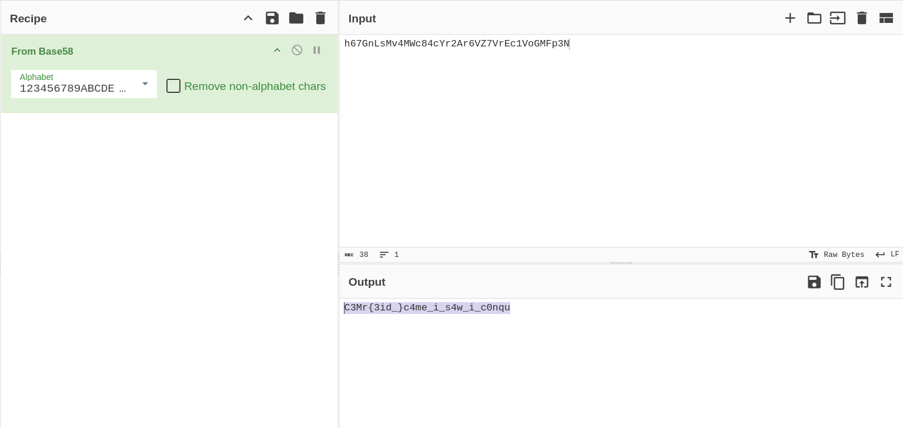The height and width of the screenshot is (428, 903).
Task: Clear input and output trash icon
Action: click(x=862, y=18)
